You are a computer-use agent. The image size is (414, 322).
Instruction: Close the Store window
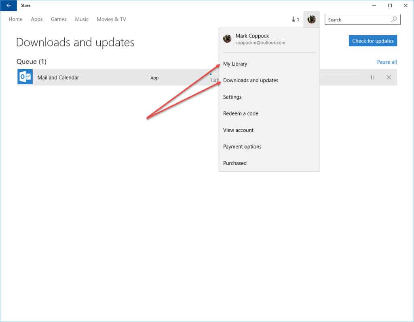tap(406, 6)
